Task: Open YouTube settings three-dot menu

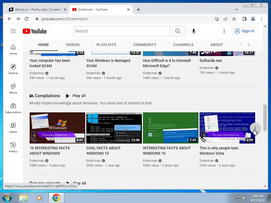Action: click(224, 31)
